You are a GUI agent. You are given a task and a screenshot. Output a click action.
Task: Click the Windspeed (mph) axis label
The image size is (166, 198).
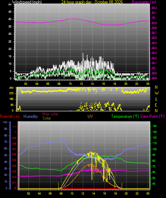27,2
